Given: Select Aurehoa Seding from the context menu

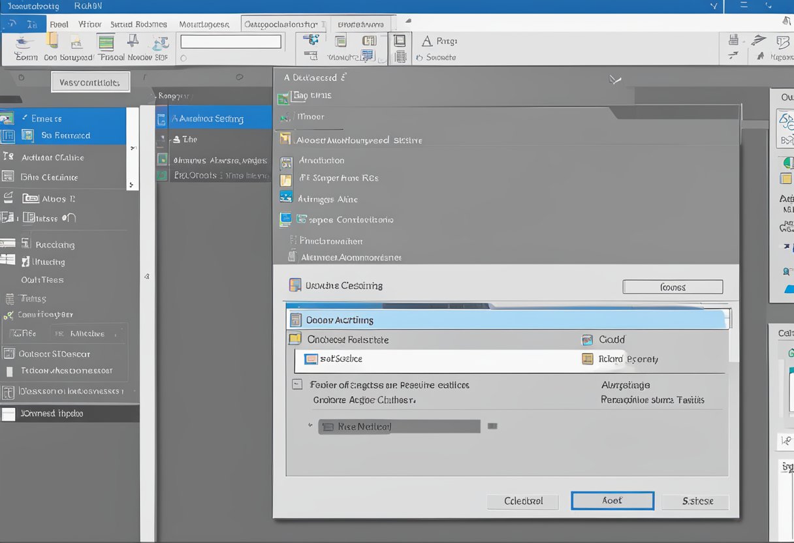Looking at the screenshot, I should (x=209, y=118).
